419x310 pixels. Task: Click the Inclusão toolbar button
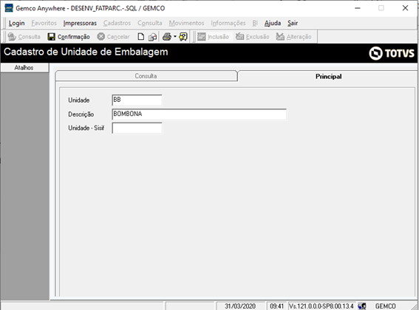(213, 37)
